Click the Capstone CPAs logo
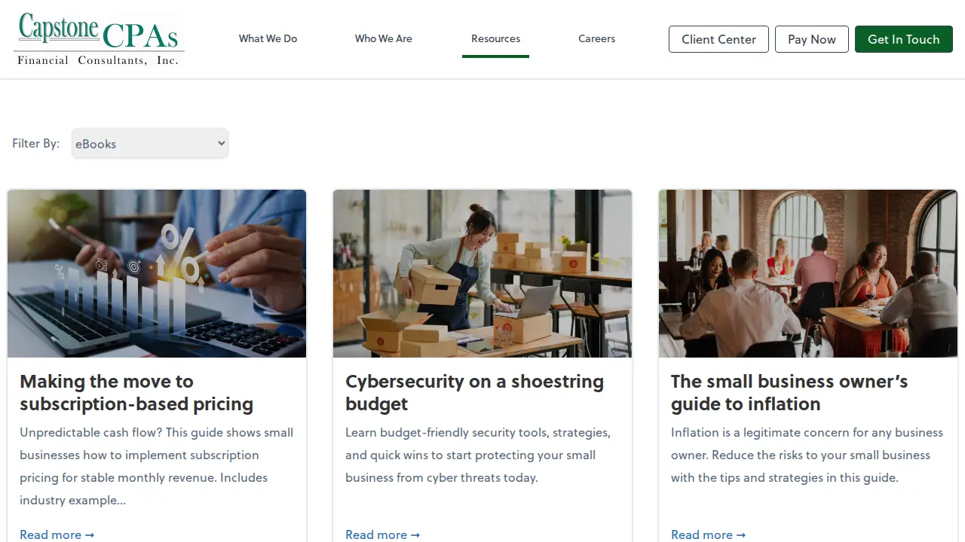The width and height of the screenshot is (965, 542). 99,39
